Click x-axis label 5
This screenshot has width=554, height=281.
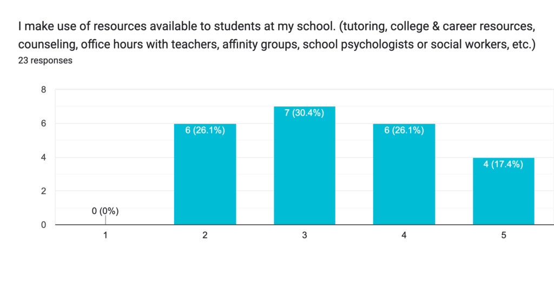(x=504, y=236)
